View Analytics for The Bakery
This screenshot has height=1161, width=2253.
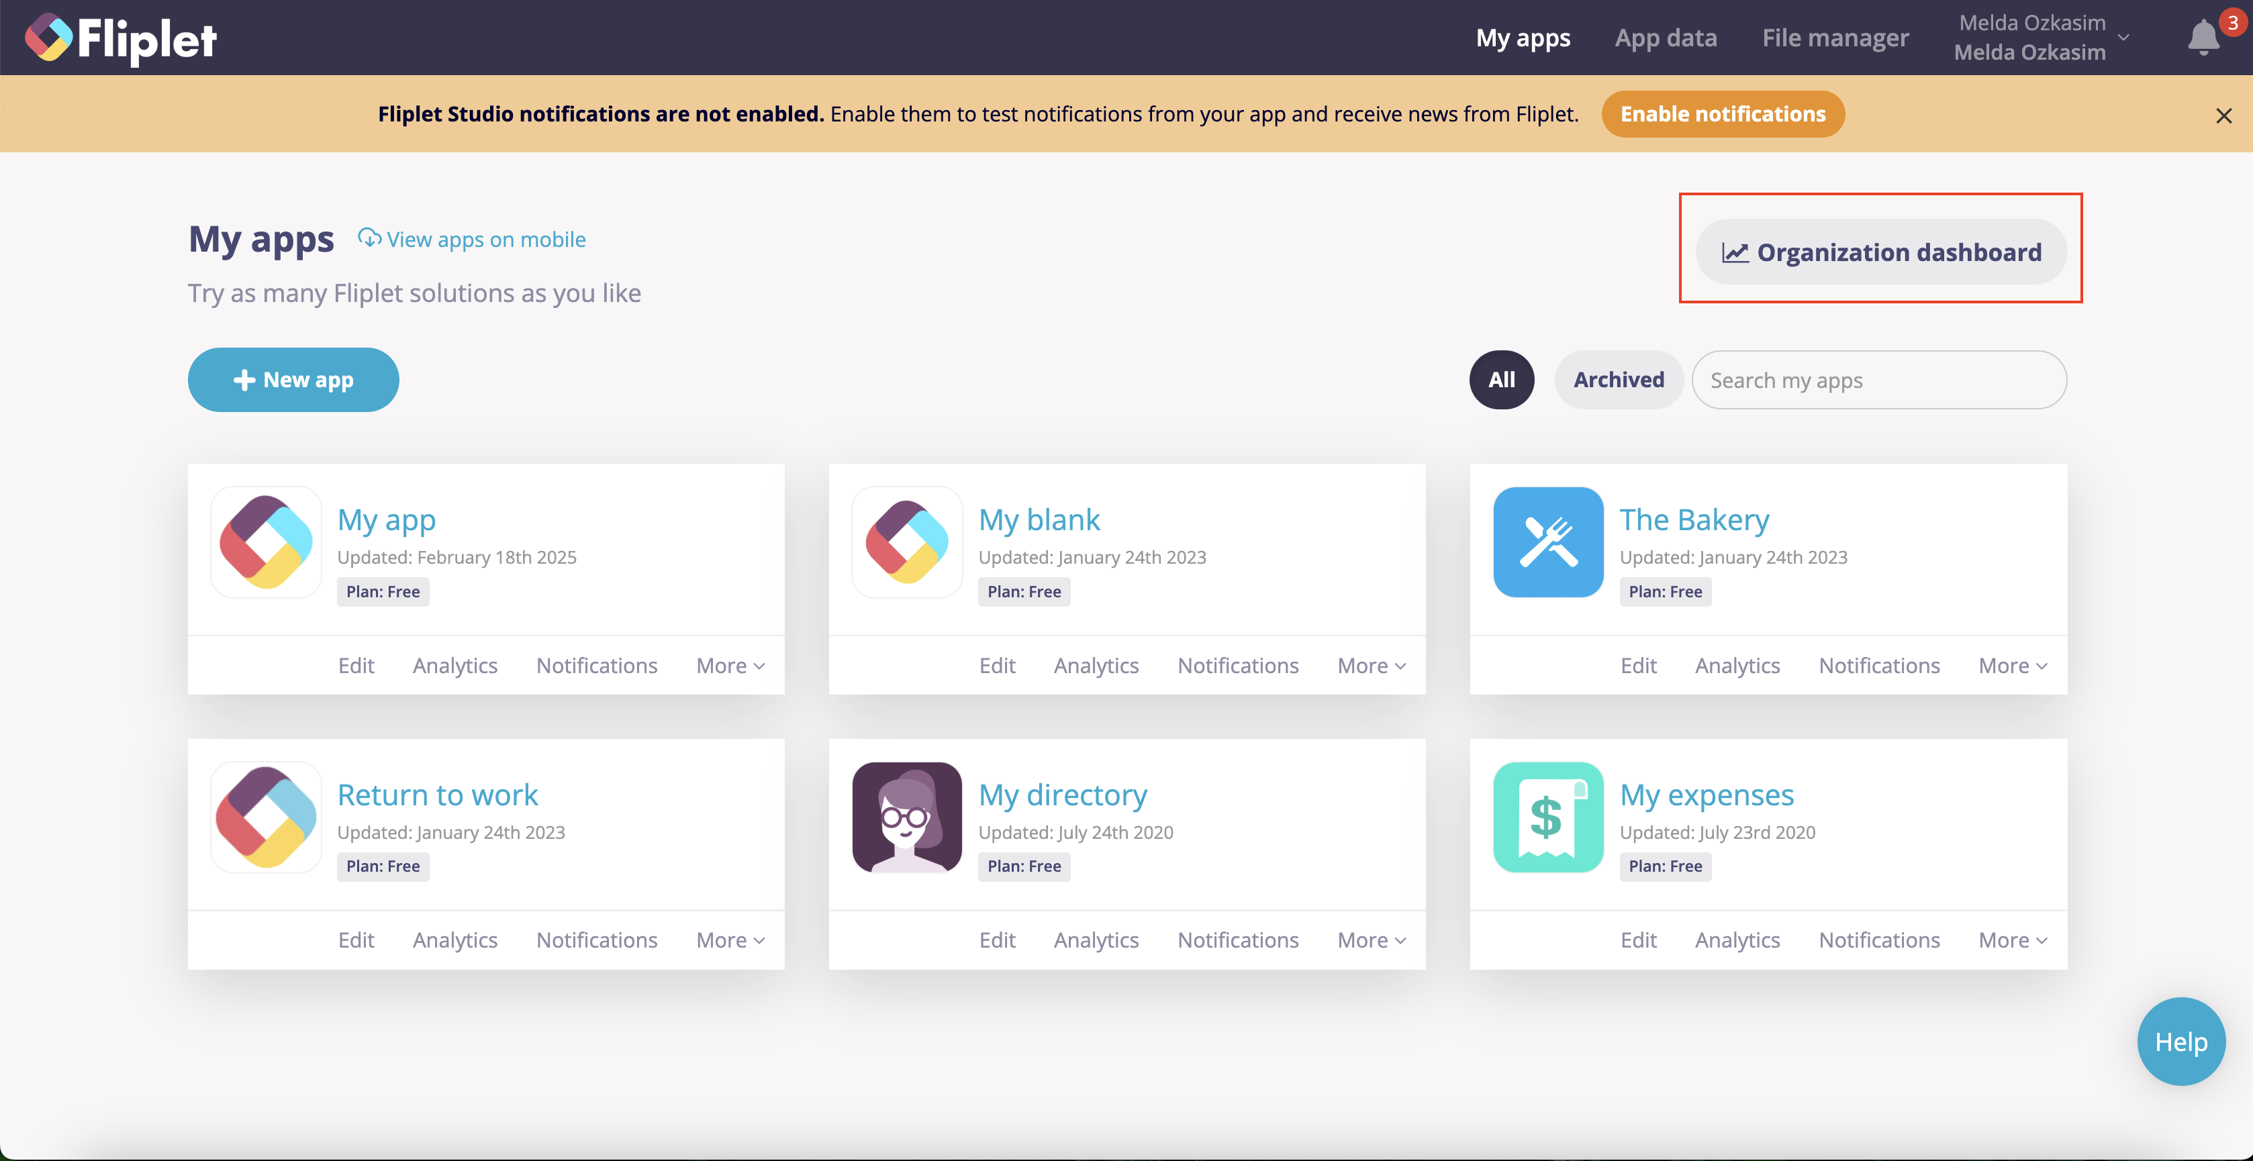tap(1737, 665)
